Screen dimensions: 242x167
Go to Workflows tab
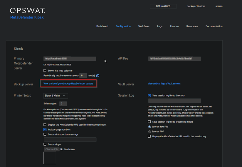144,26
